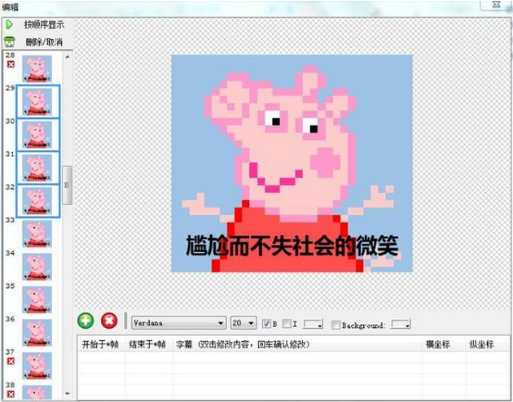This screenshot has height=402, width=513.
Task: Select frame 37 thumbnail
Action: (37, 365)
